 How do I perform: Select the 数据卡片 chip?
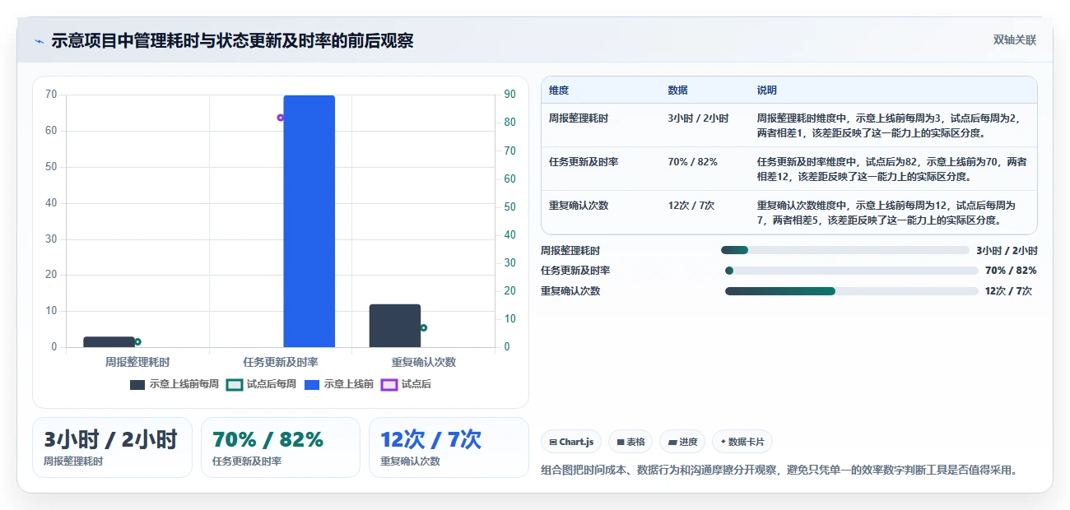742,442
